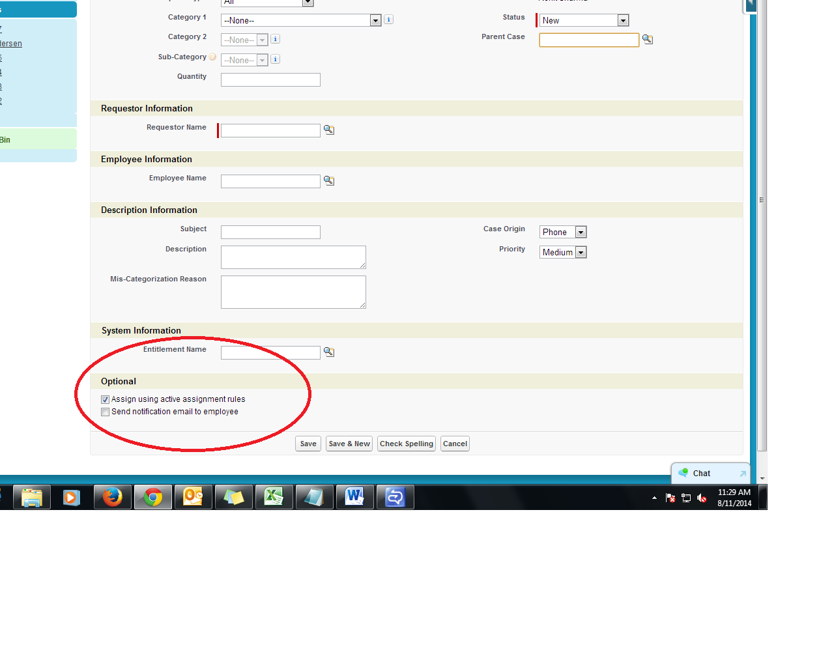Open Excel from the taskbar
Image resolution: width=834 pixels, height=667 pixels.
(274, 497)
